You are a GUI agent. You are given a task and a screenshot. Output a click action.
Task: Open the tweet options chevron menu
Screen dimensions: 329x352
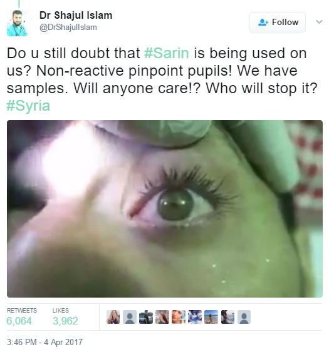click(x=319, y=22)
